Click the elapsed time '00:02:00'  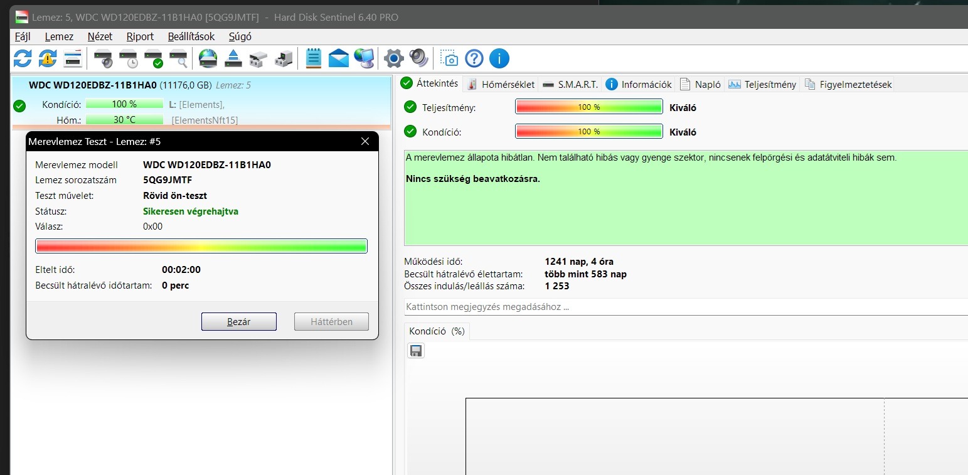coord(181,270)
